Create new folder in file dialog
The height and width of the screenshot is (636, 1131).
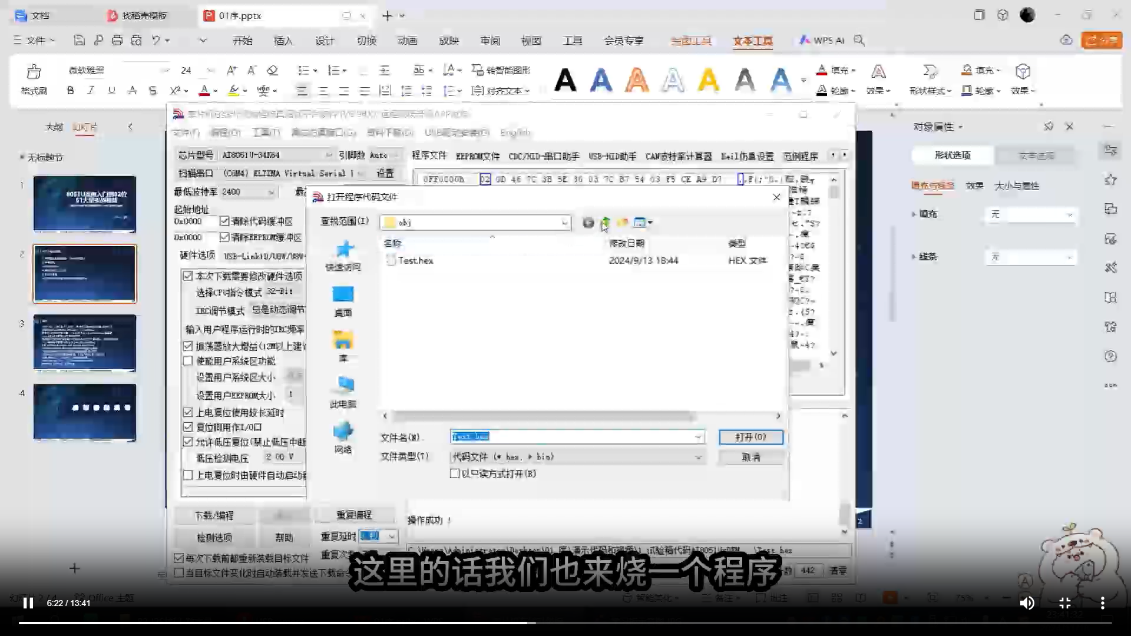point(622,223)
